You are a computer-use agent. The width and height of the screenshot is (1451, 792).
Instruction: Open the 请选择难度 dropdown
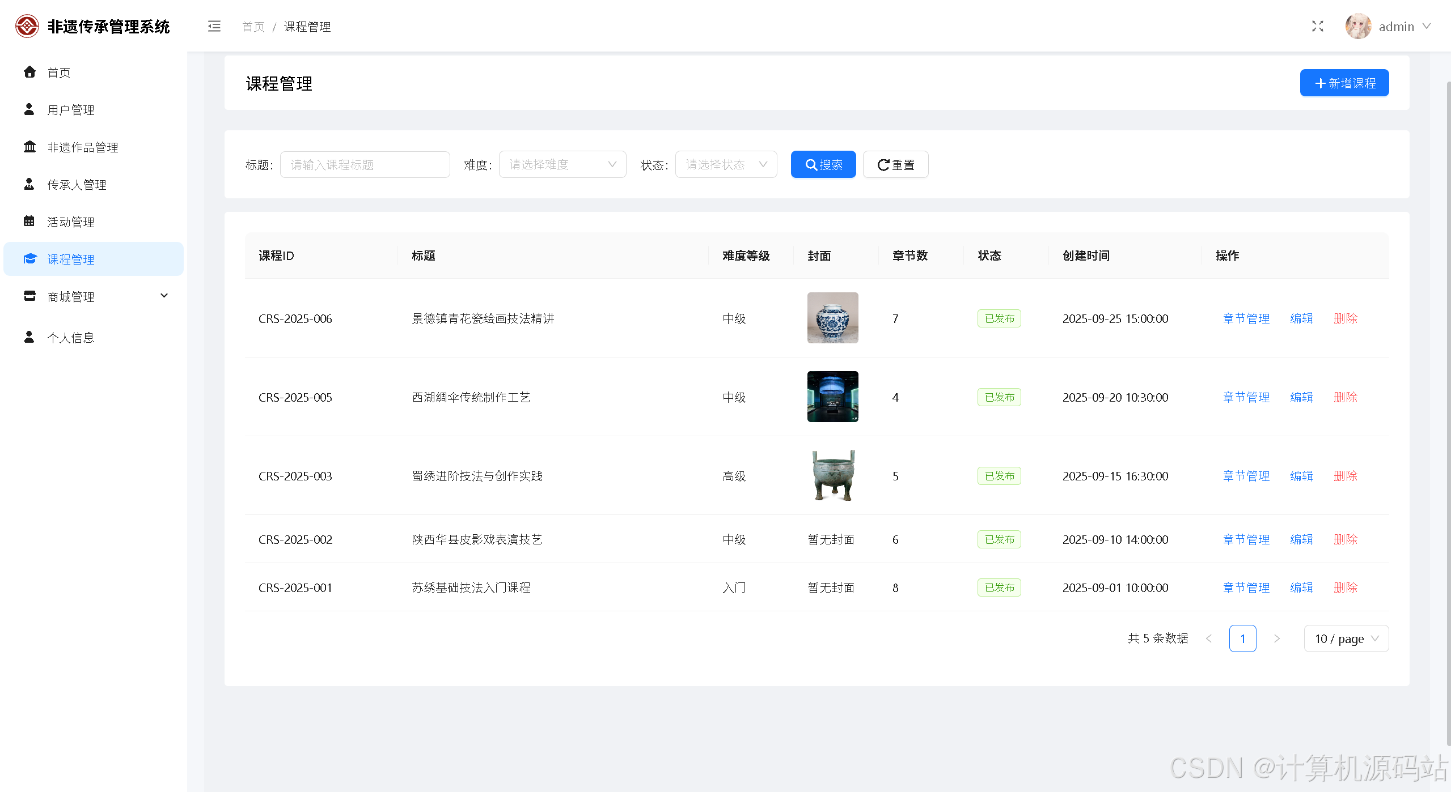coord(562,164)
